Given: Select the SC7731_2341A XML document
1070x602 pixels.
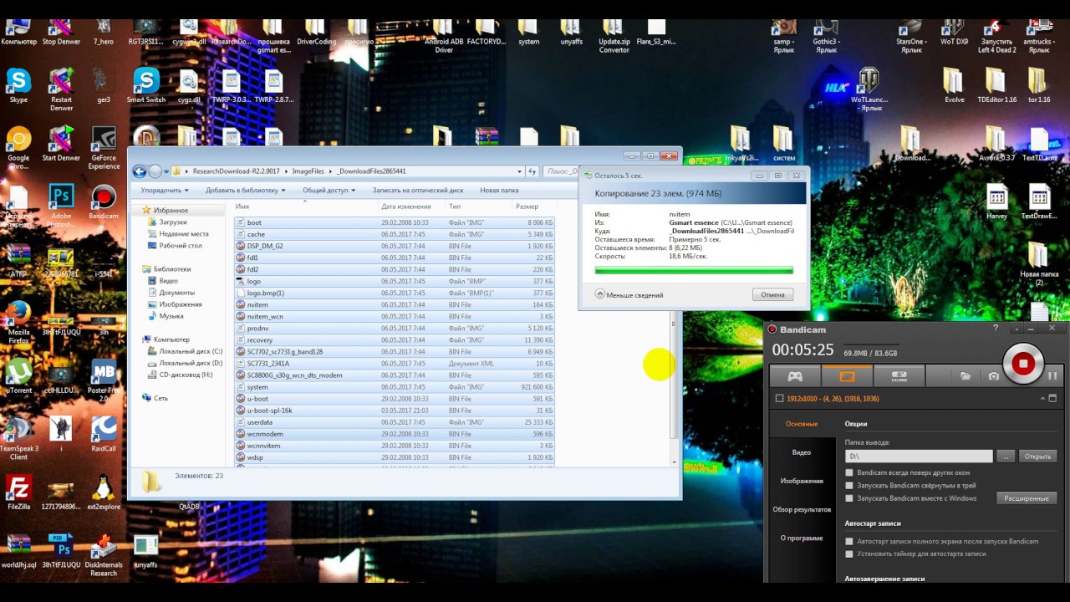Looking at the screenshot, I should click(x=395, y=364).
